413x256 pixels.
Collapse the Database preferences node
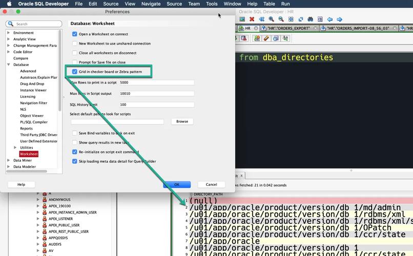point(8,65)
